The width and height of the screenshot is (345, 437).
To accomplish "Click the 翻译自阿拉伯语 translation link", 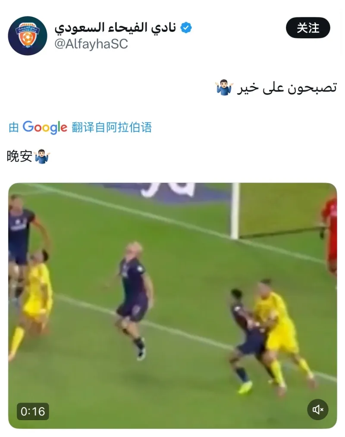I will (112, 128).
